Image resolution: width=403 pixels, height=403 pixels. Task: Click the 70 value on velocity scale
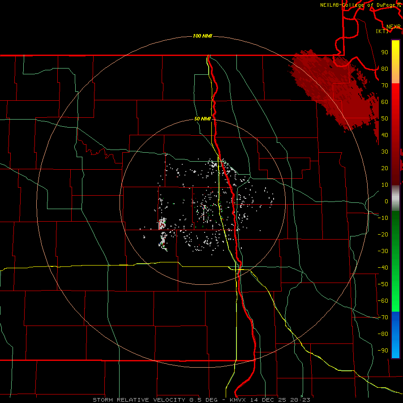[385, 86]
